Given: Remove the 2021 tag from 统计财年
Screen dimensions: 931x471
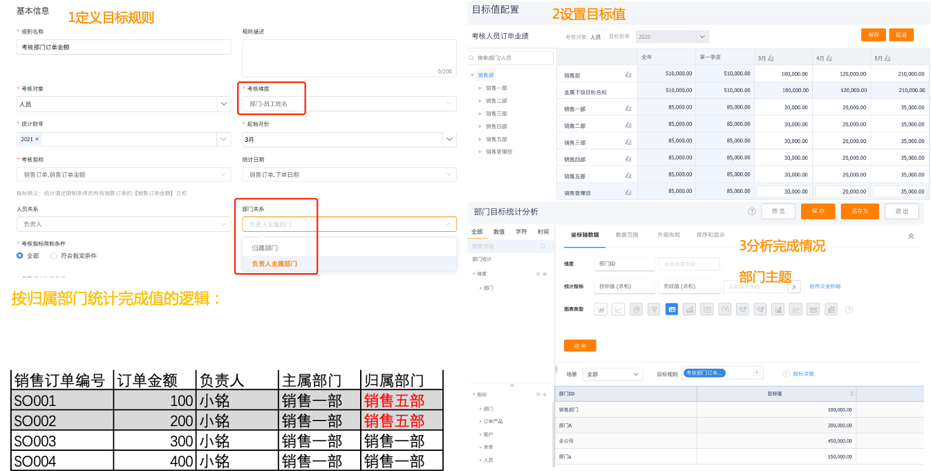Looking at the screenshot, I should coord(37,139).
